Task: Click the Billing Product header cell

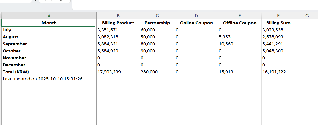Action: pos(118,23)
